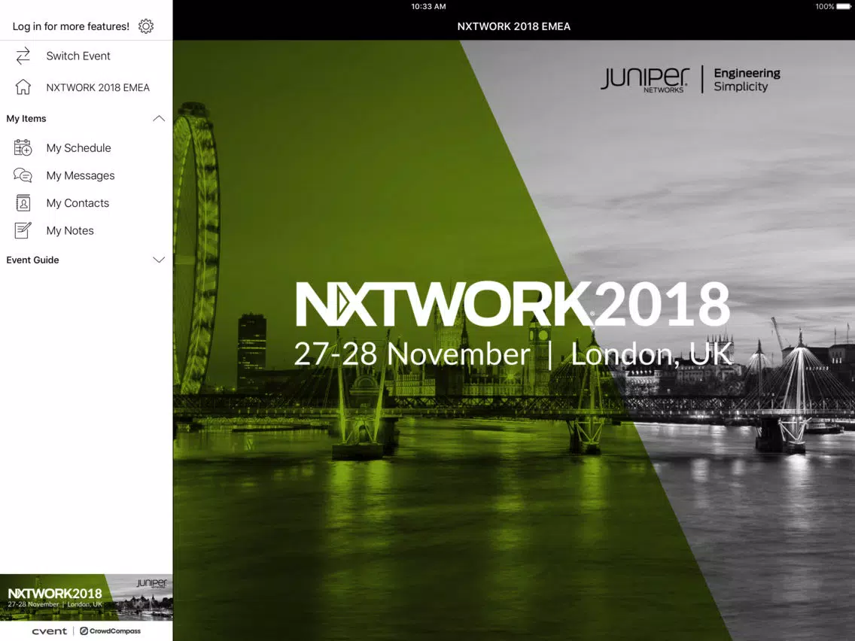The width and height of the screenshot is (855, 641).
Task: Click the CrowdCompass logo in the footer
Action: tap(110, 631)
